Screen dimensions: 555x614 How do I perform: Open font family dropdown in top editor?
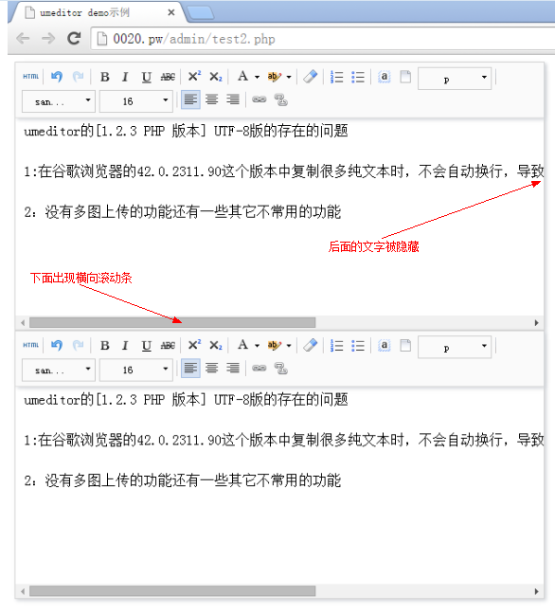click(x=59, y=101)
